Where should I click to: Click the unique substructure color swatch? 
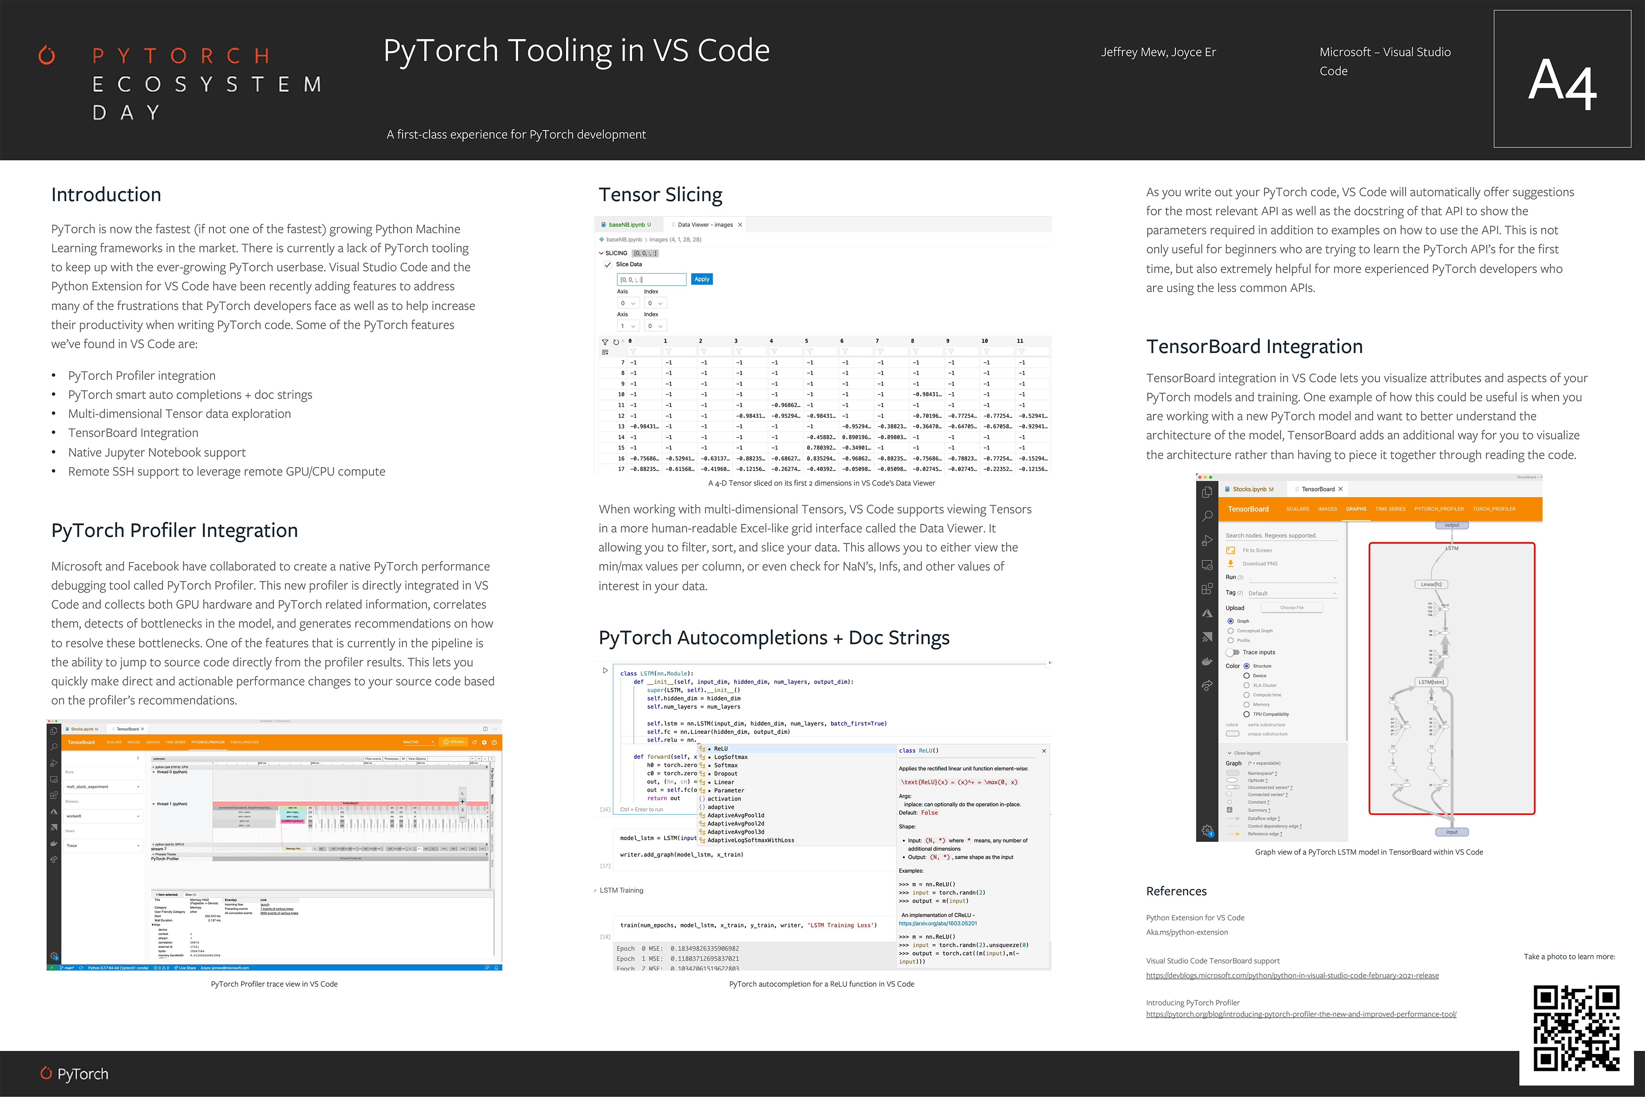coord(1232,734)
